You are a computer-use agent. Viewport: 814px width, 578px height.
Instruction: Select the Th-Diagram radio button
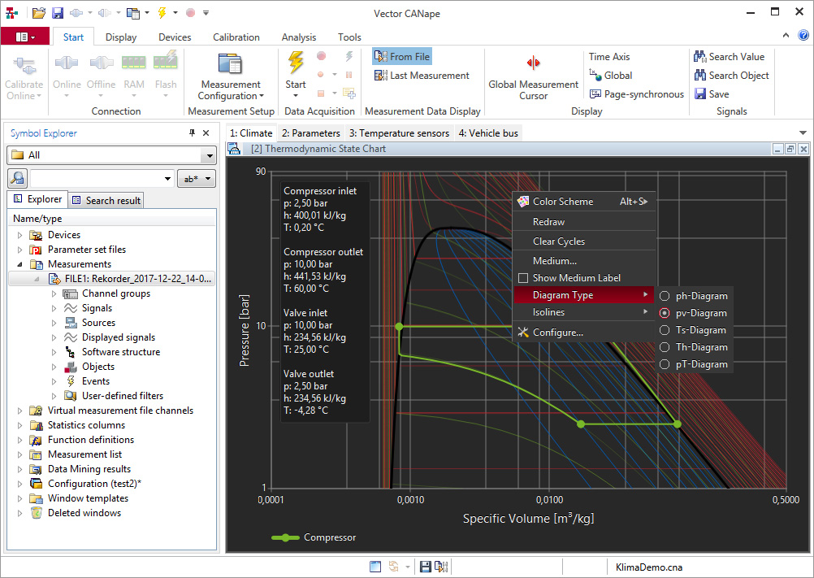point(665,347)
